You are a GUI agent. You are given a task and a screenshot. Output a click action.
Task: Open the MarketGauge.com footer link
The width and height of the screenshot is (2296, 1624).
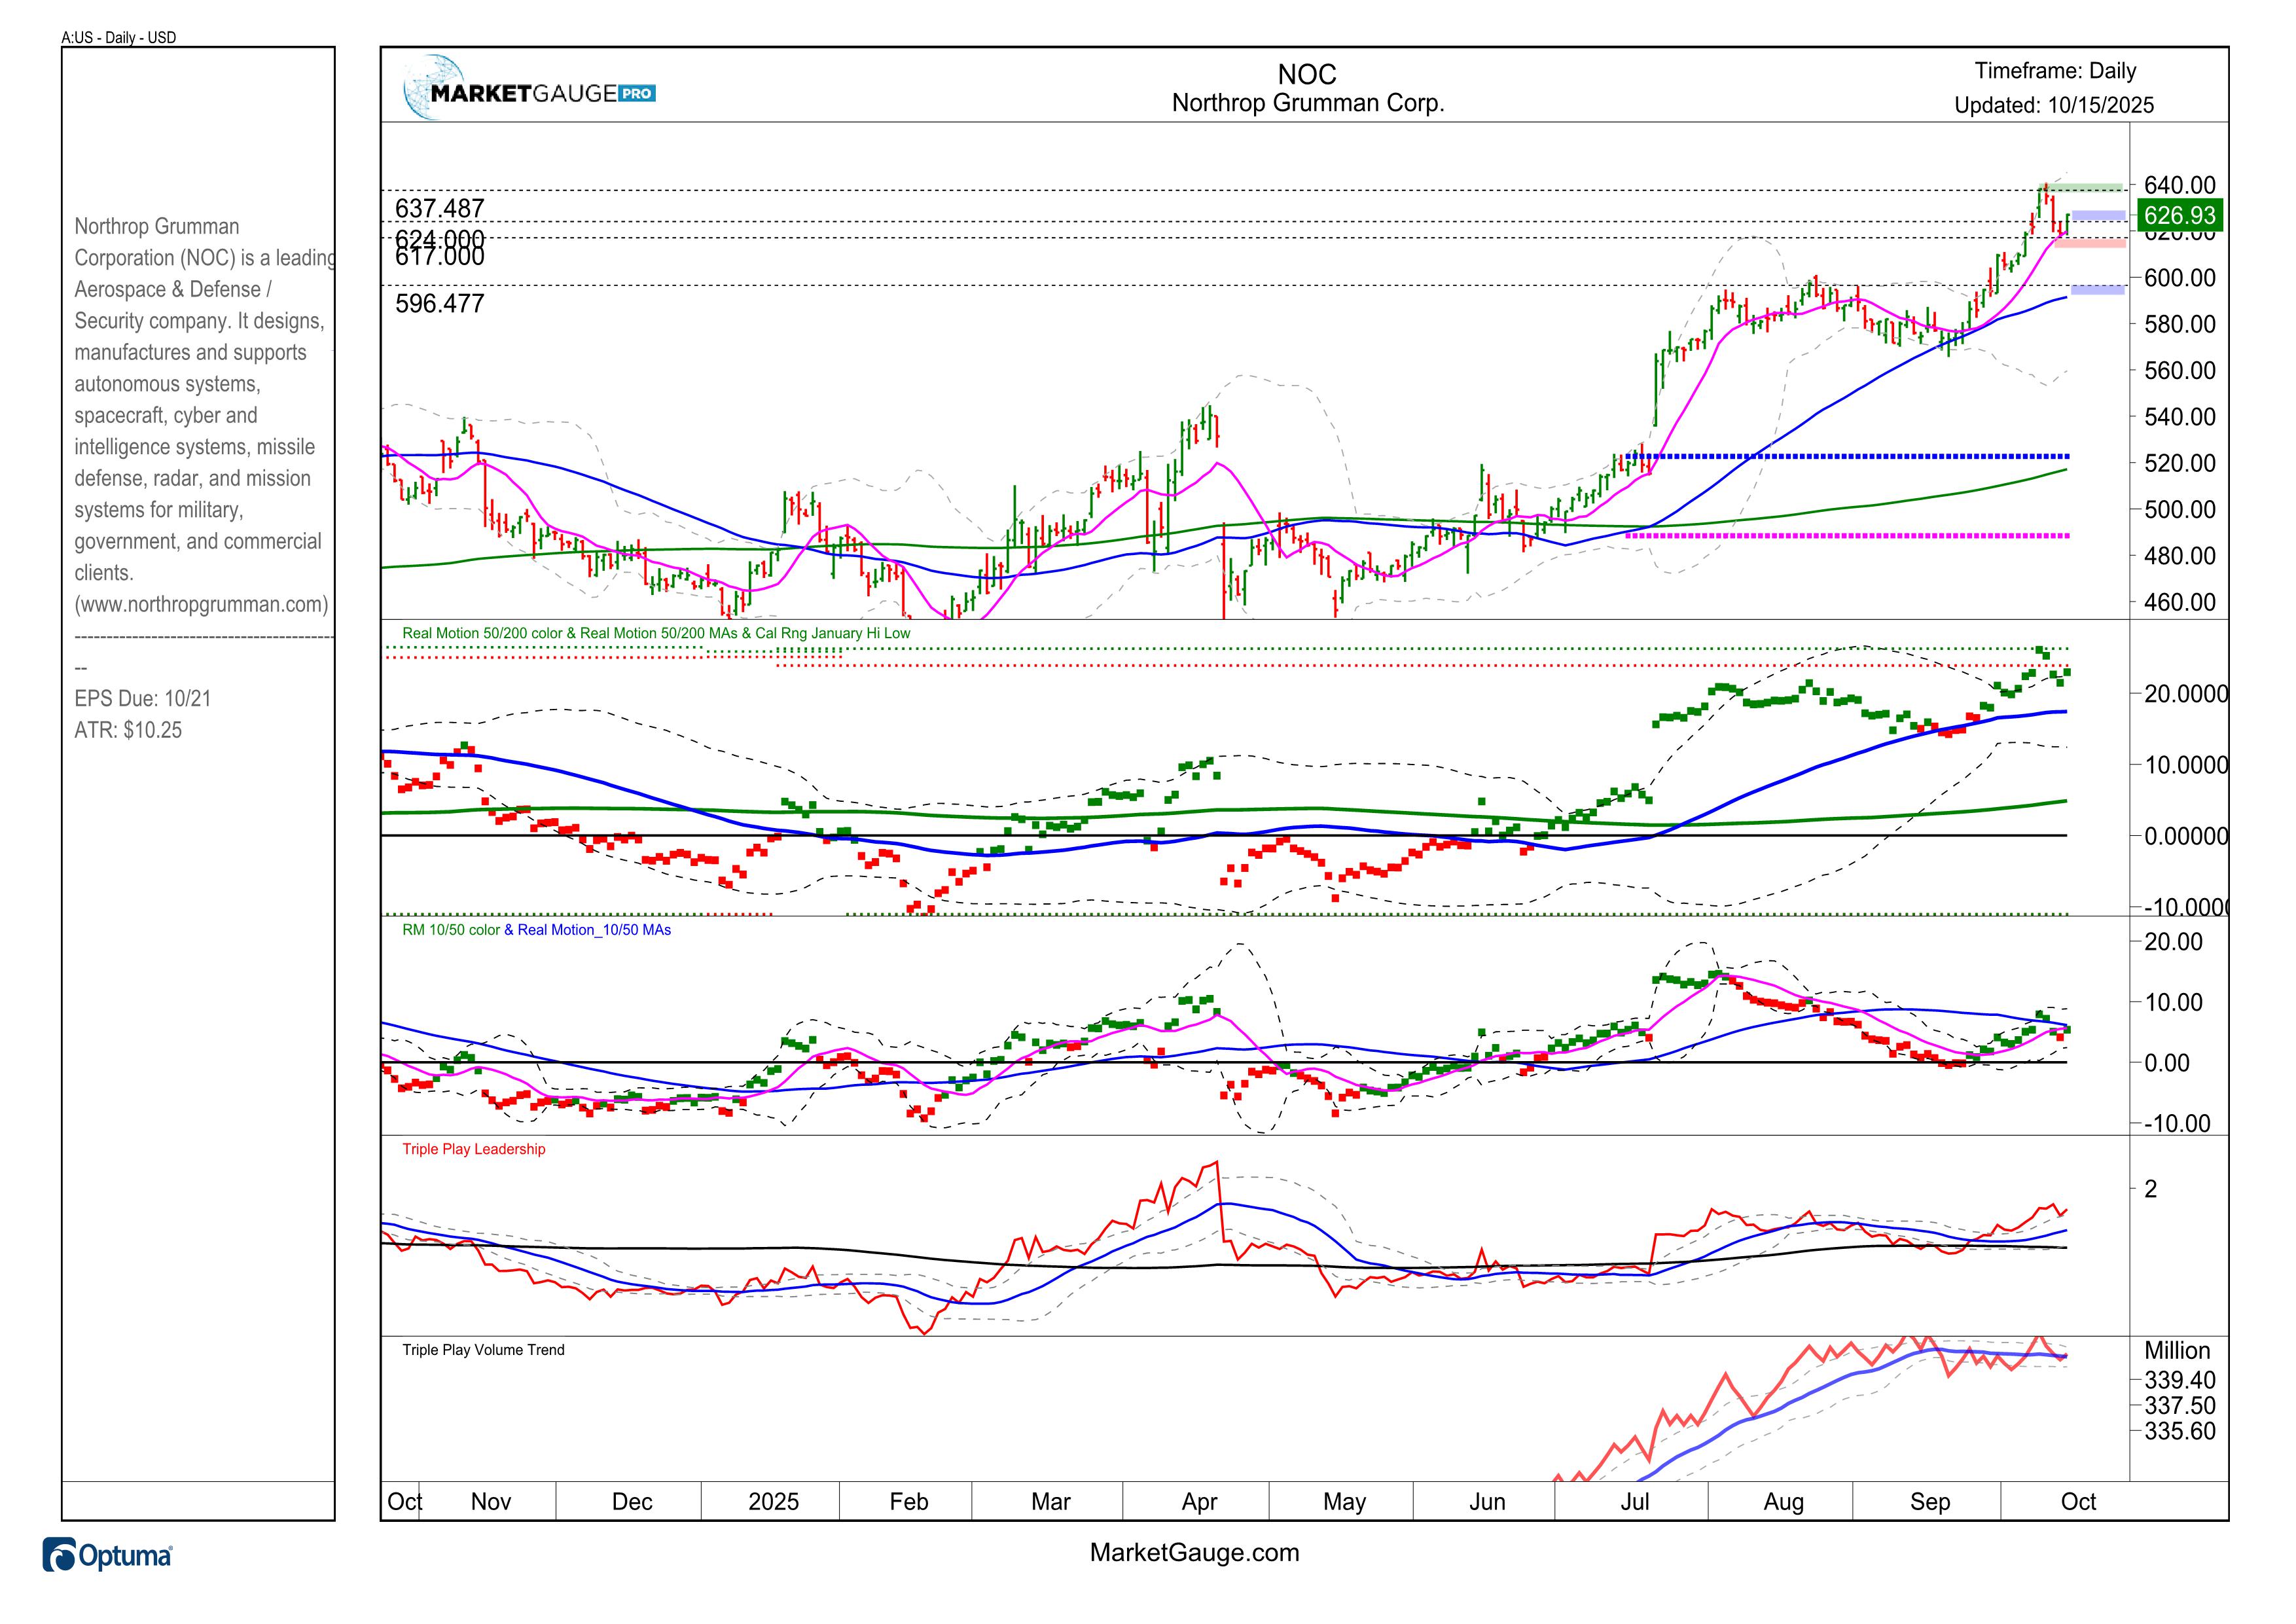tap(1194, 1552)
